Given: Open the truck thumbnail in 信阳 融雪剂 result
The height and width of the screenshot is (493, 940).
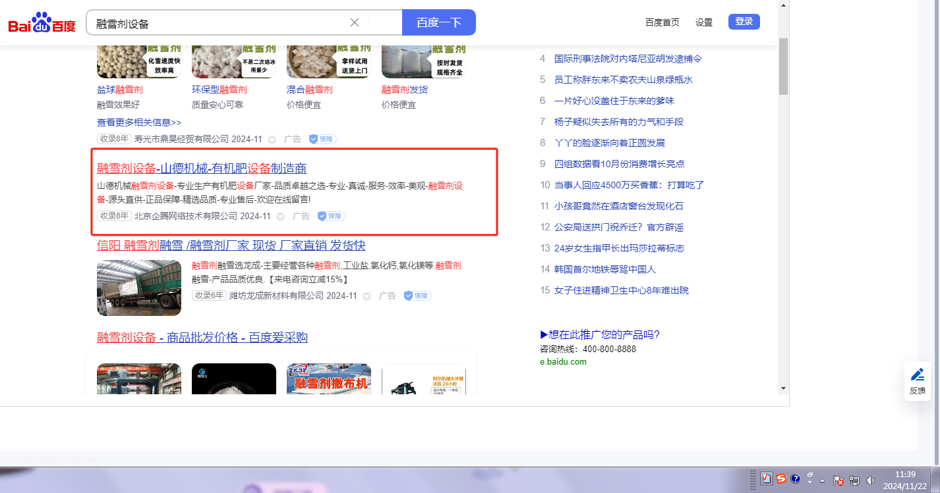Looking at the screenshot, I should 139,288.
